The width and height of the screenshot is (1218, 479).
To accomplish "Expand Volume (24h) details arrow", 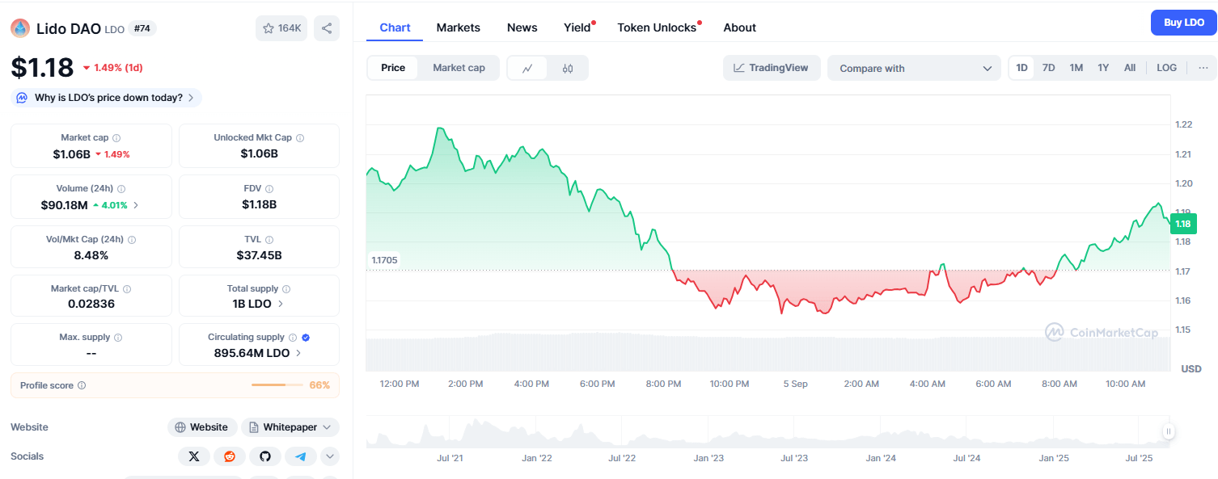I will point(136,205).
